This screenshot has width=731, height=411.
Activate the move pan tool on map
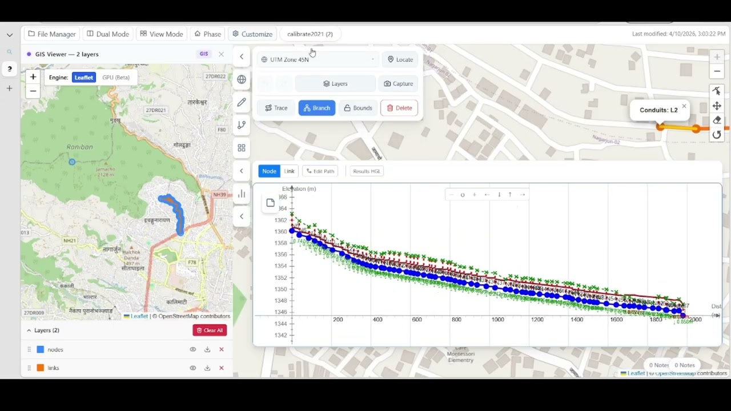(x=717, y=106)
